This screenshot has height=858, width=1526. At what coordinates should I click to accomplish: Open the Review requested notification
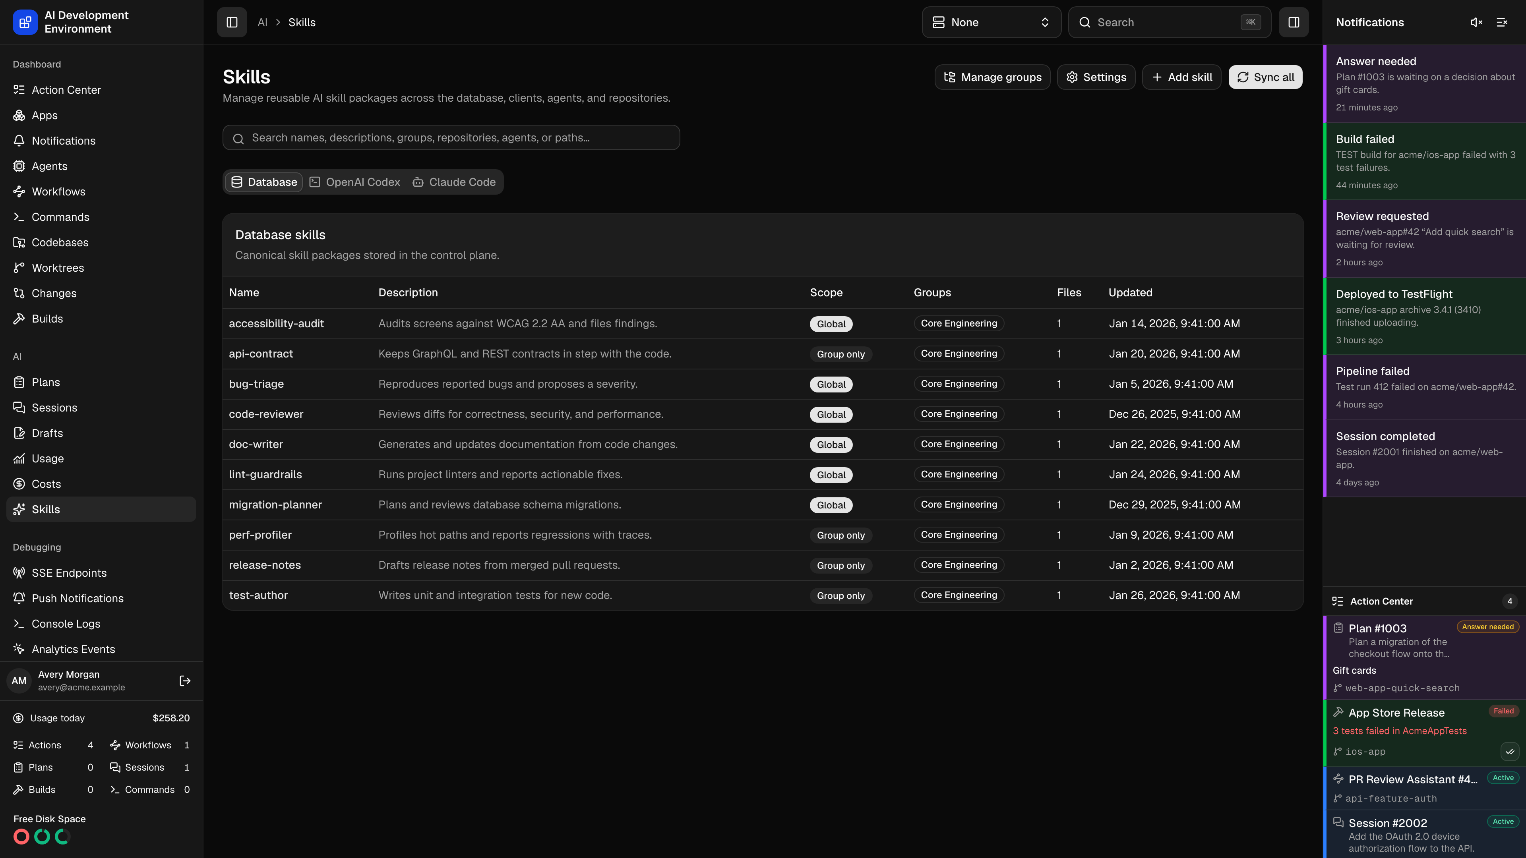(x=1425, y=239)
